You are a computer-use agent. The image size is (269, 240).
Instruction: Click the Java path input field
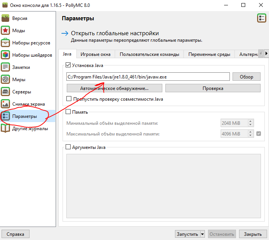click(148, 77)
